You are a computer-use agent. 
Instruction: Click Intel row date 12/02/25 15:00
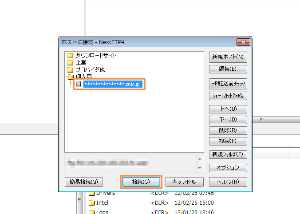click(x=194, y=203)
